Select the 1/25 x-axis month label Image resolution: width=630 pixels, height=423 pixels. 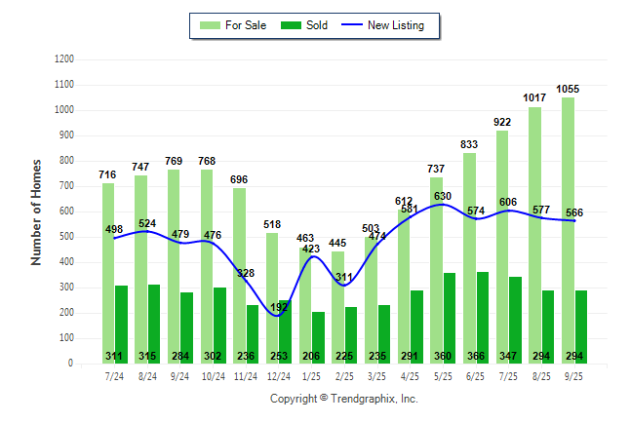pyautogui.click(x=311, y=375)
